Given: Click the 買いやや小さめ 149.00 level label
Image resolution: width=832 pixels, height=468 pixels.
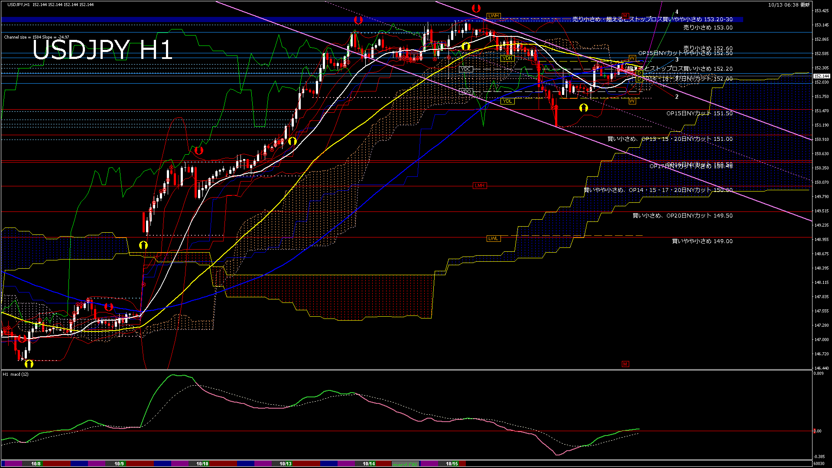Looking at the screenshot, I should [x=702, y=241].
